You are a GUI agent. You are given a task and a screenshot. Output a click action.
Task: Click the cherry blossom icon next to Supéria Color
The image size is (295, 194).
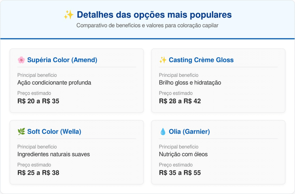[21, 60]
